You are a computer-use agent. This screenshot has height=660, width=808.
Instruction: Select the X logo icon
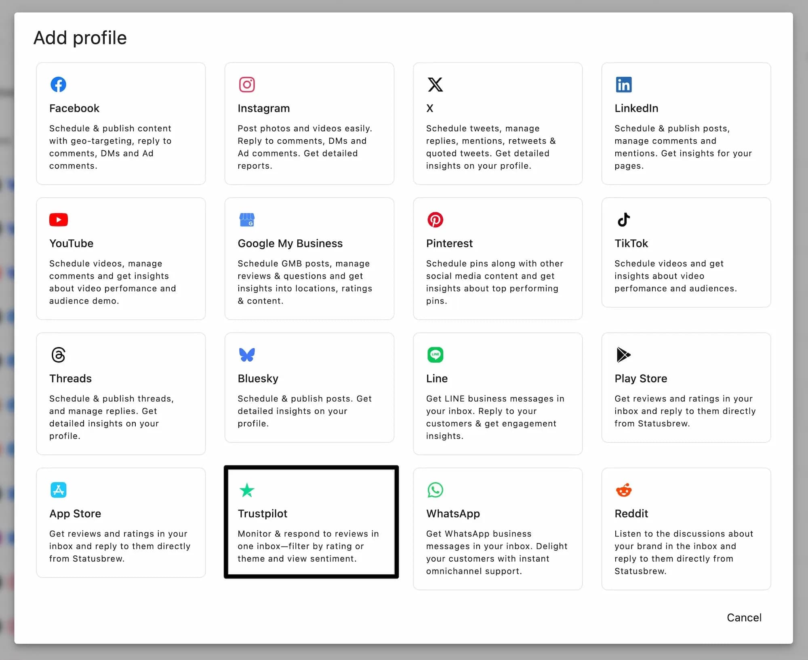pyautogui.click(x=435, y=85)
